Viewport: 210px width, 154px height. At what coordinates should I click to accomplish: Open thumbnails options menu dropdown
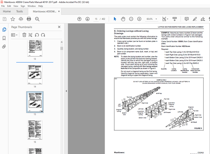[14, 35]
